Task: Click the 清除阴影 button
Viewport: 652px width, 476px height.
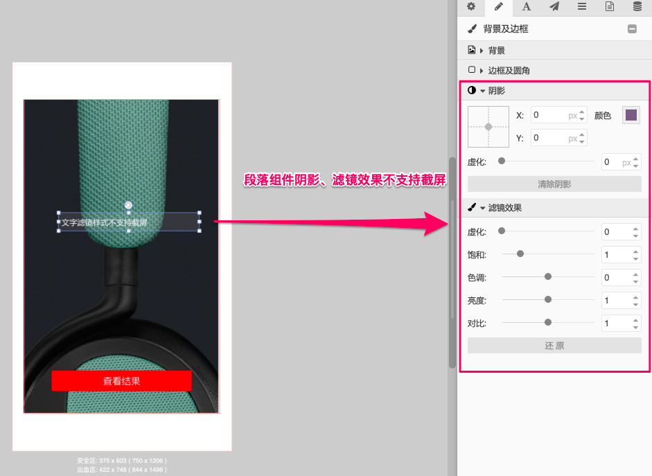Action: [x=554, y=184]
